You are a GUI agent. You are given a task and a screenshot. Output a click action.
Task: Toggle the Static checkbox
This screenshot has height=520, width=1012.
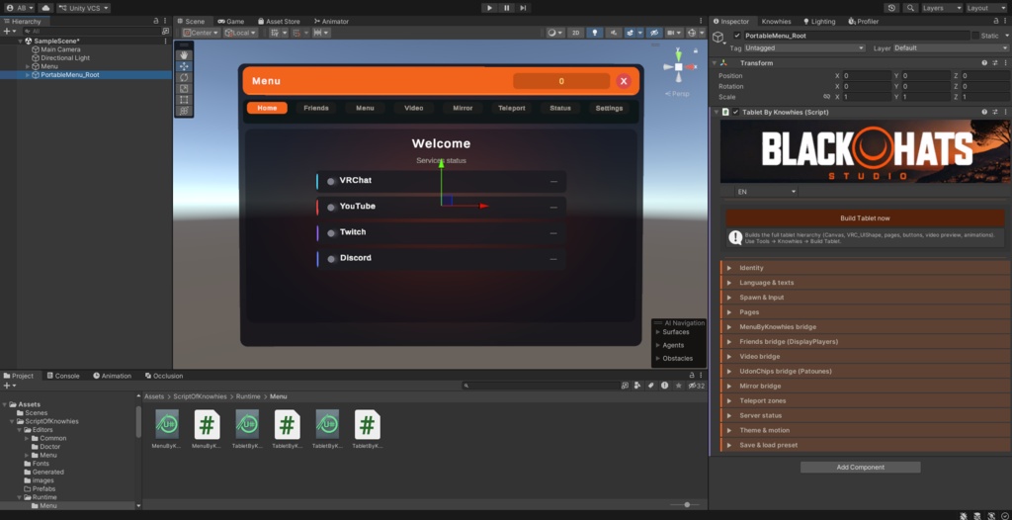(975, 36)
